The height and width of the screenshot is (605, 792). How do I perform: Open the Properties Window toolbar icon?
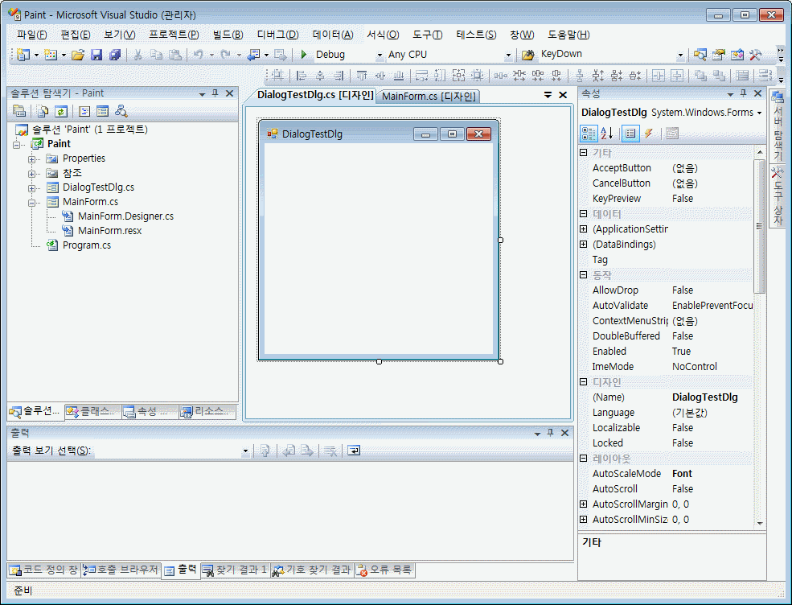tap(718, 55)
